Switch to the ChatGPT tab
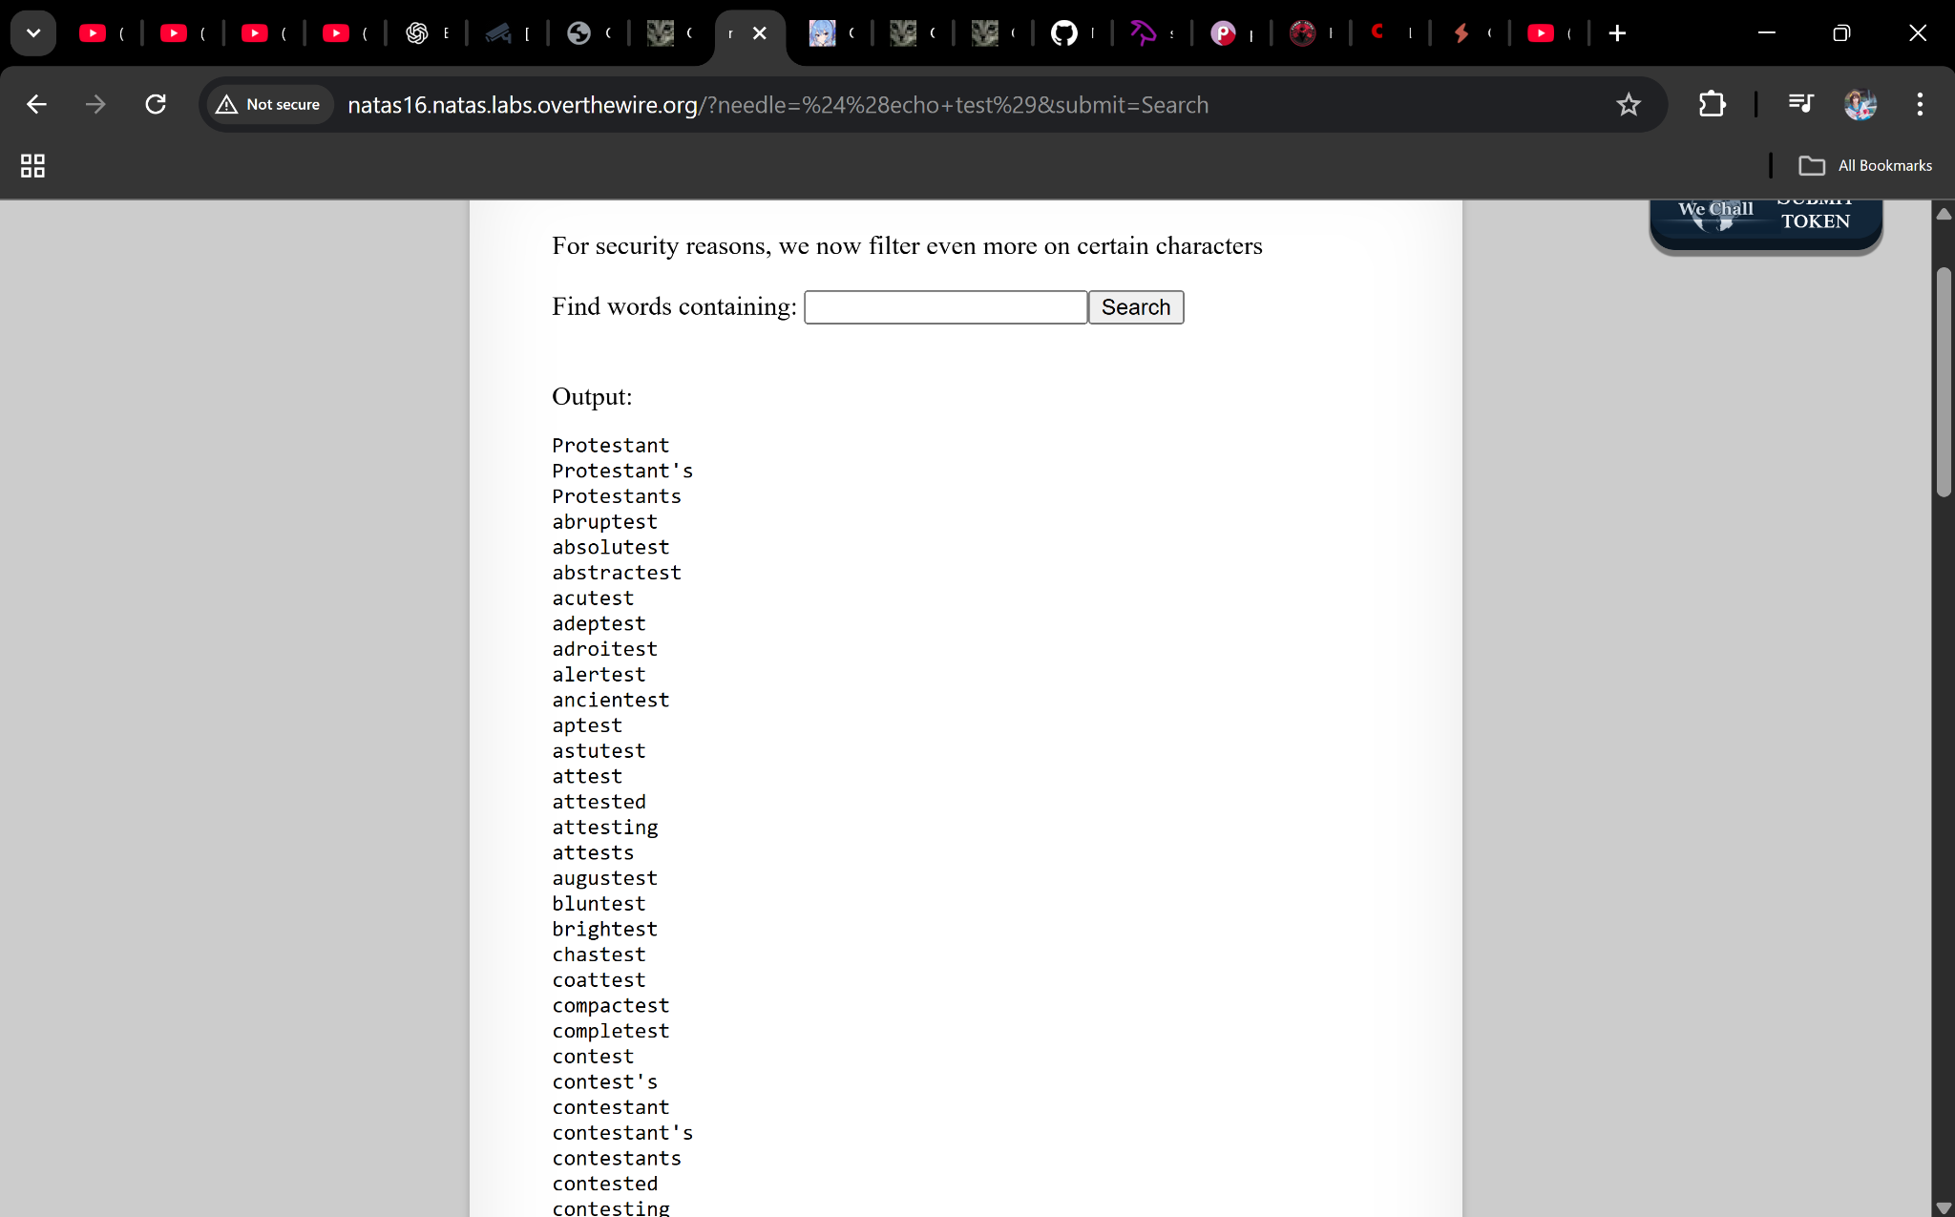This screenshot has width=1955, height=1217. (x=417, y=33)
